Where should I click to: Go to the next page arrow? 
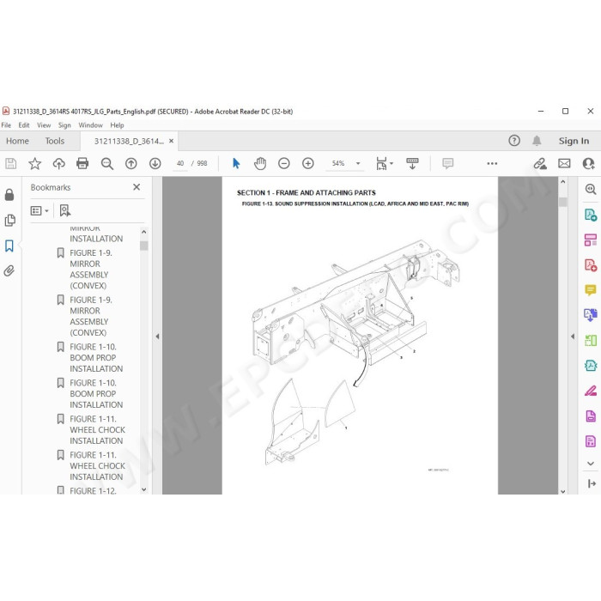(x=155, y=164)
